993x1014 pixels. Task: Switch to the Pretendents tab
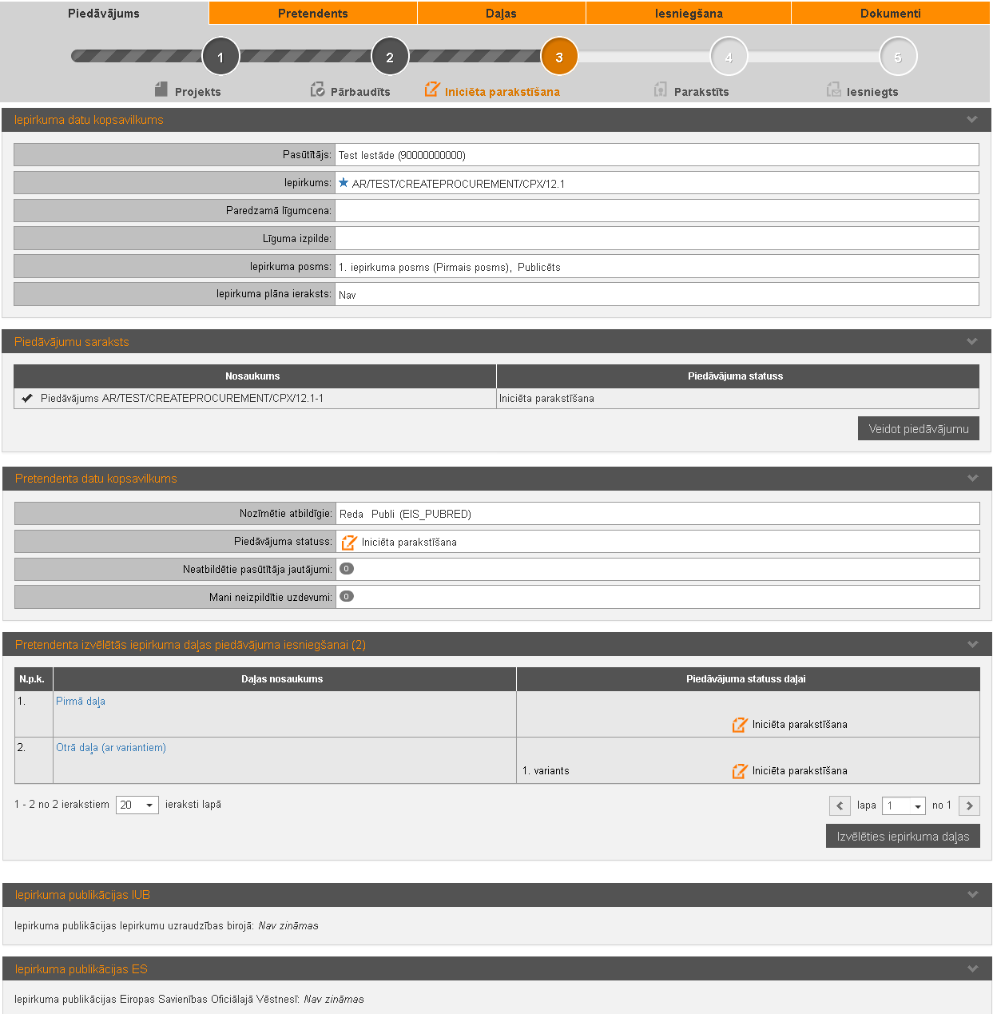point(312,13)
